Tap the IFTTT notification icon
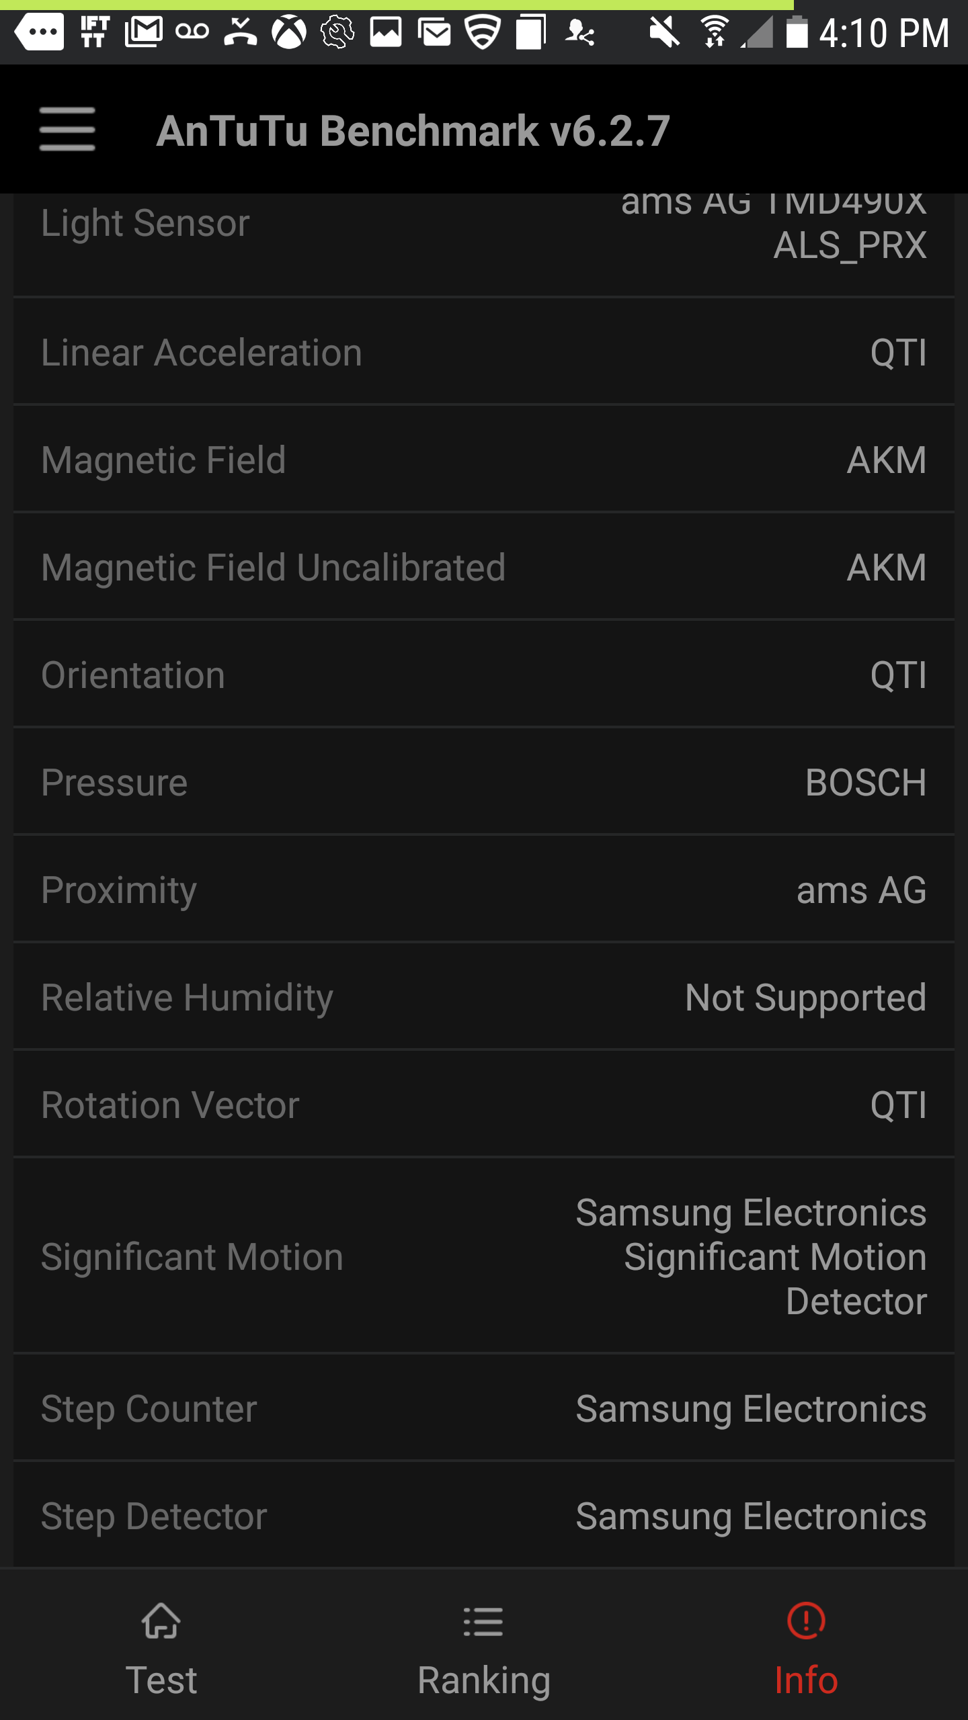Screen dimensions: 968x1720 pyautogui.click(x=95, y=32)
